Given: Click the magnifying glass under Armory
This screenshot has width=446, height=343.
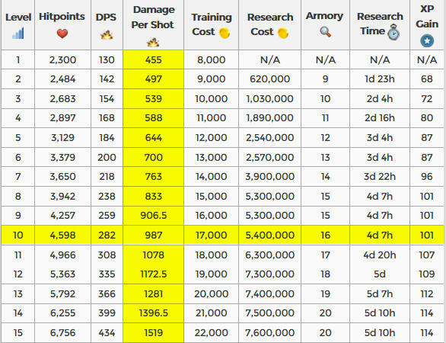Looking at the screenshot, I should pyautogui.click(x=326, y=32).
